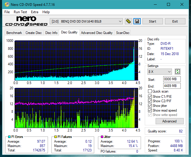
Task: Click the Progress 100 % value
Action: click(179, 141)
